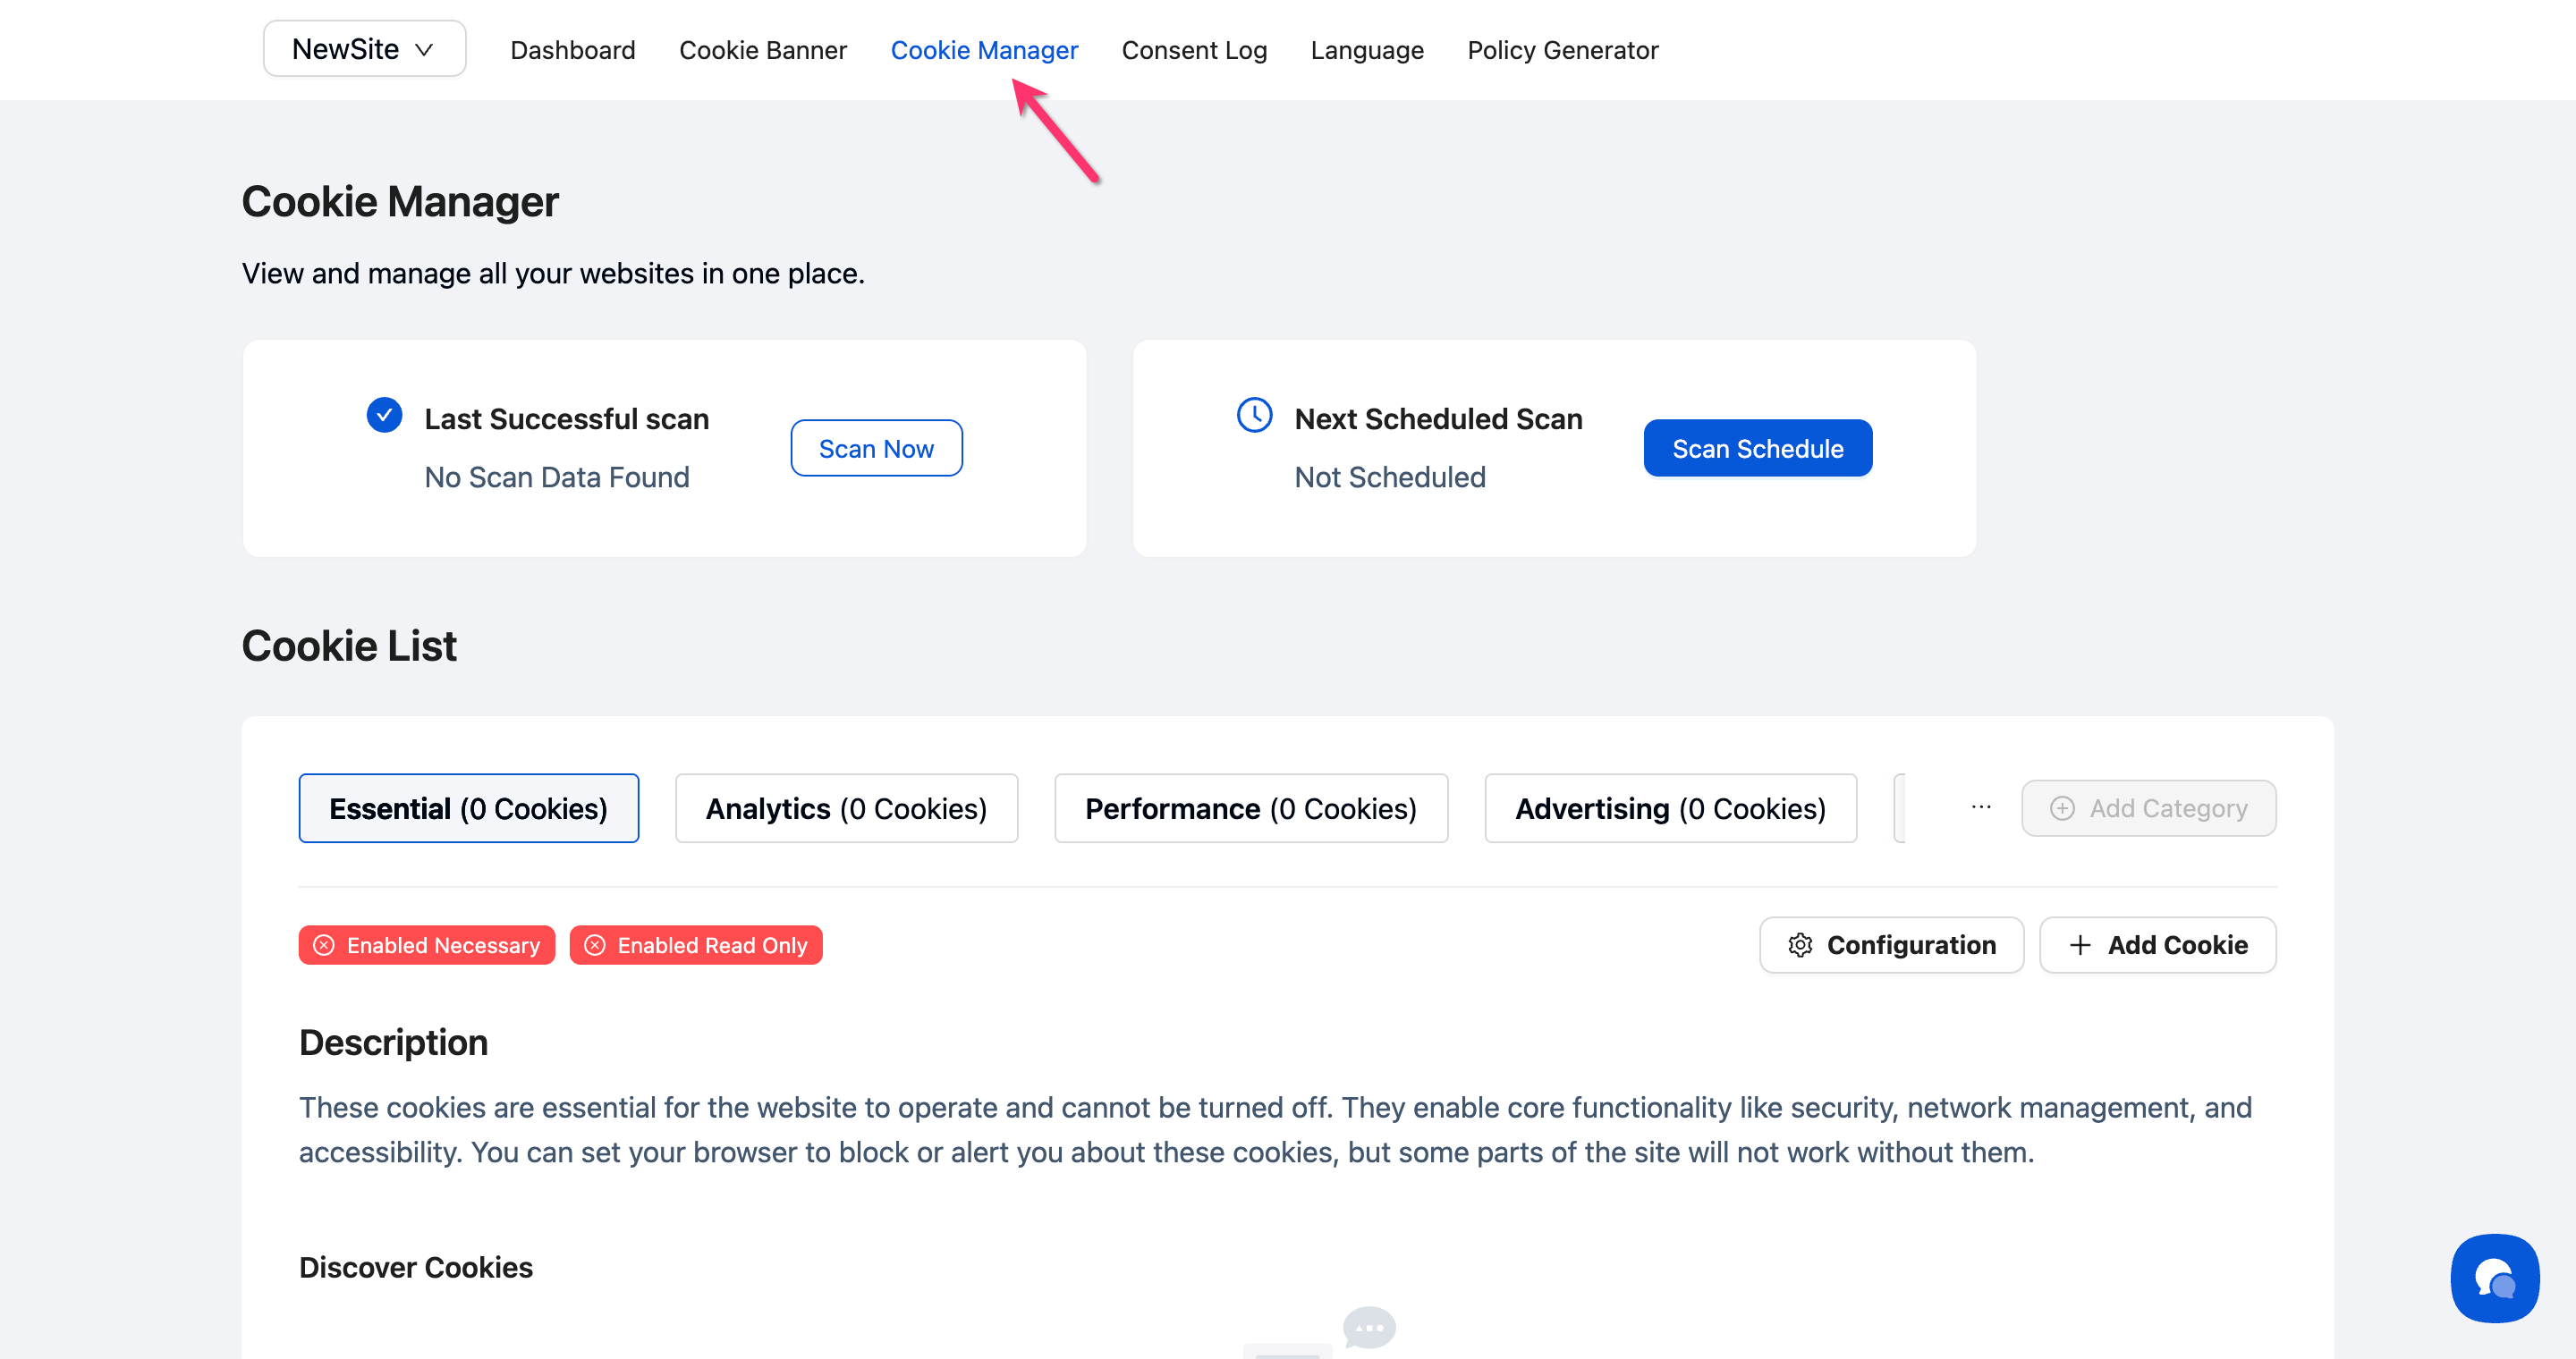The width and height of the screenshot is (2576, 1359).
Task: Switch to the Analytics cookies tab
Action: [x=846, y=808]
